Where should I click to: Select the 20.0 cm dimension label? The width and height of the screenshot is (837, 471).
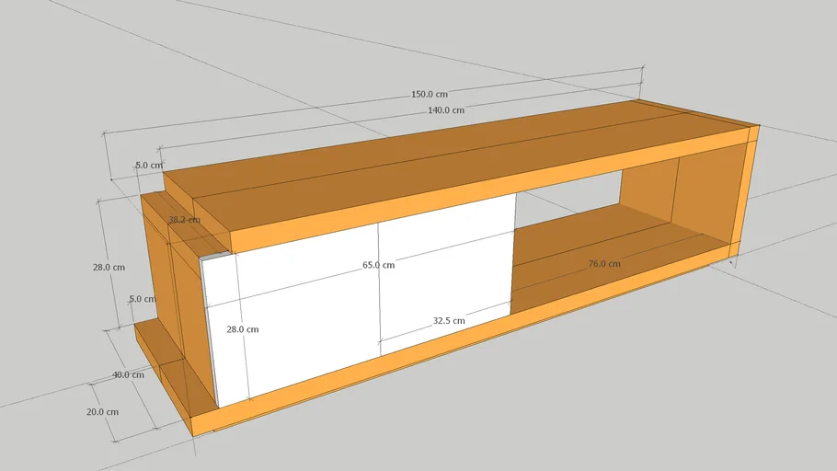point(102,412)
